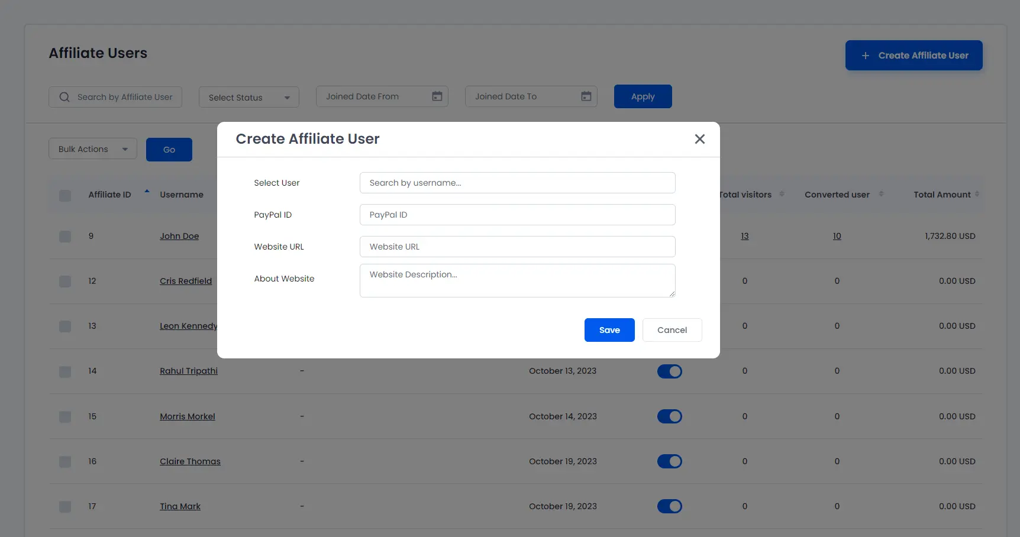Click the Save button
This screenshot has width=1020, height=537.
[609, 330]
